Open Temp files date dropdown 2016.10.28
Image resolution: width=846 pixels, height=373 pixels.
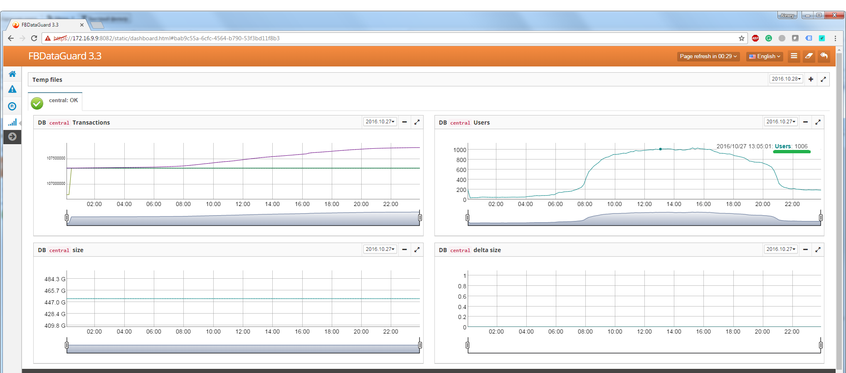[786, 79]
